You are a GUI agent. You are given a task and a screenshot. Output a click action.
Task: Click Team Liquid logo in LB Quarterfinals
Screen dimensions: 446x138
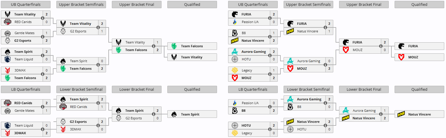pos(8,125)
